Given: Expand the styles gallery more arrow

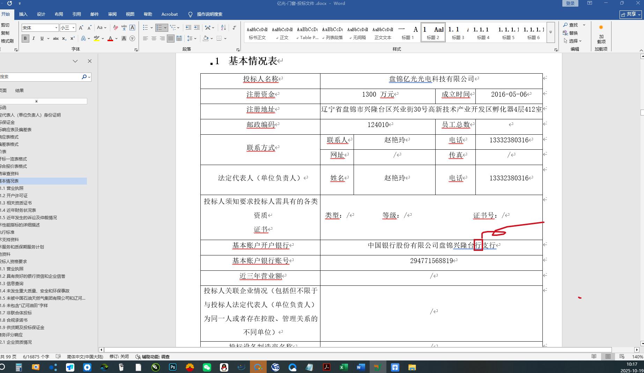Looking at the screenshot, I should 550,32.
